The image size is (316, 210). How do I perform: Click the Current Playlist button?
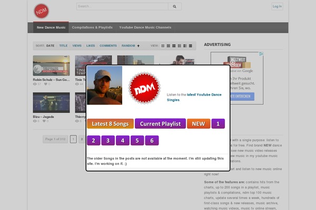160,123
